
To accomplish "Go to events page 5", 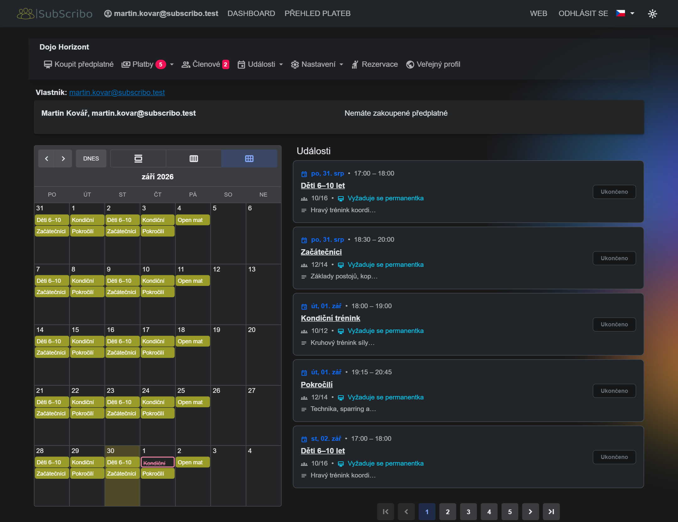I will pos(510,512).
